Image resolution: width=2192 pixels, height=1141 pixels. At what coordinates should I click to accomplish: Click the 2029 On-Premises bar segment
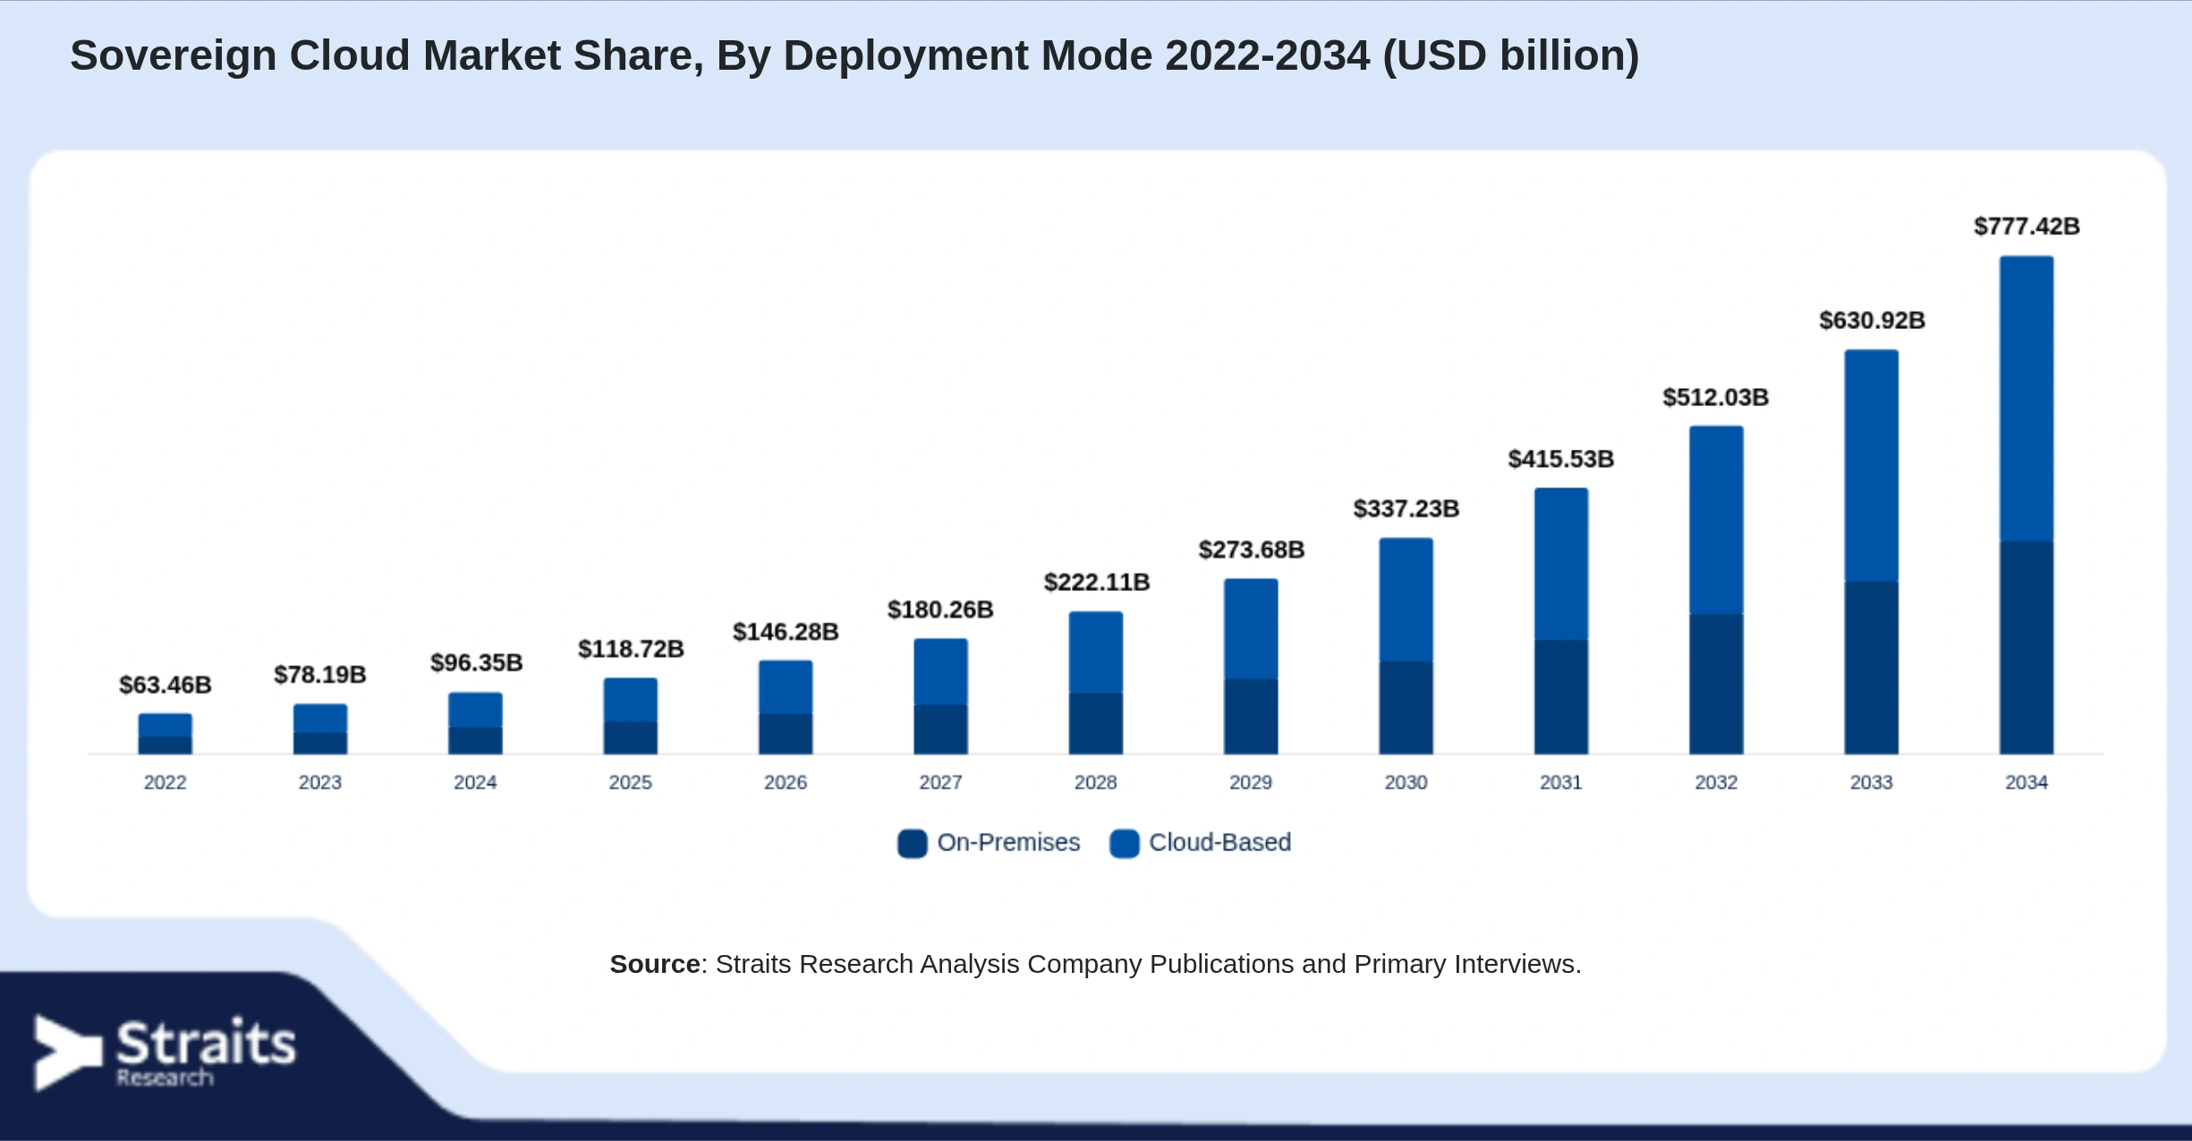[x=1251, y=716]
